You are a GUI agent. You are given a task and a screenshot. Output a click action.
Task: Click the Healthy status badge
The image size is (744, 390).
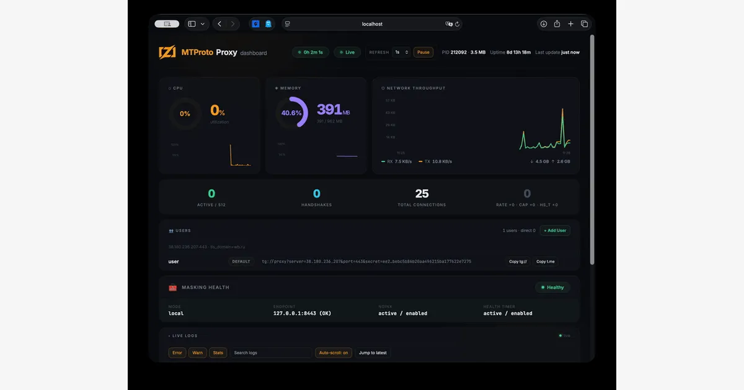pyautogui.click(x=552, y=287)
